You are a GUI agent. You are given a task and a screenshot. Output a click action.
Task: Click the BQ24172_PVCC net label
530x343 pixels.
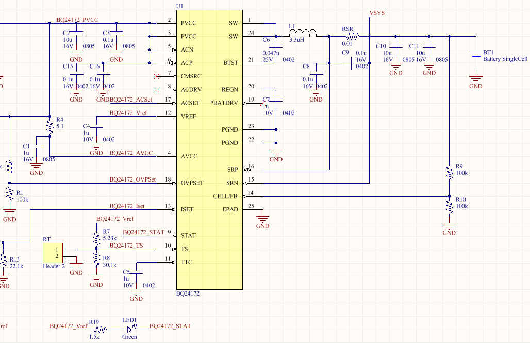coord(77,20)
